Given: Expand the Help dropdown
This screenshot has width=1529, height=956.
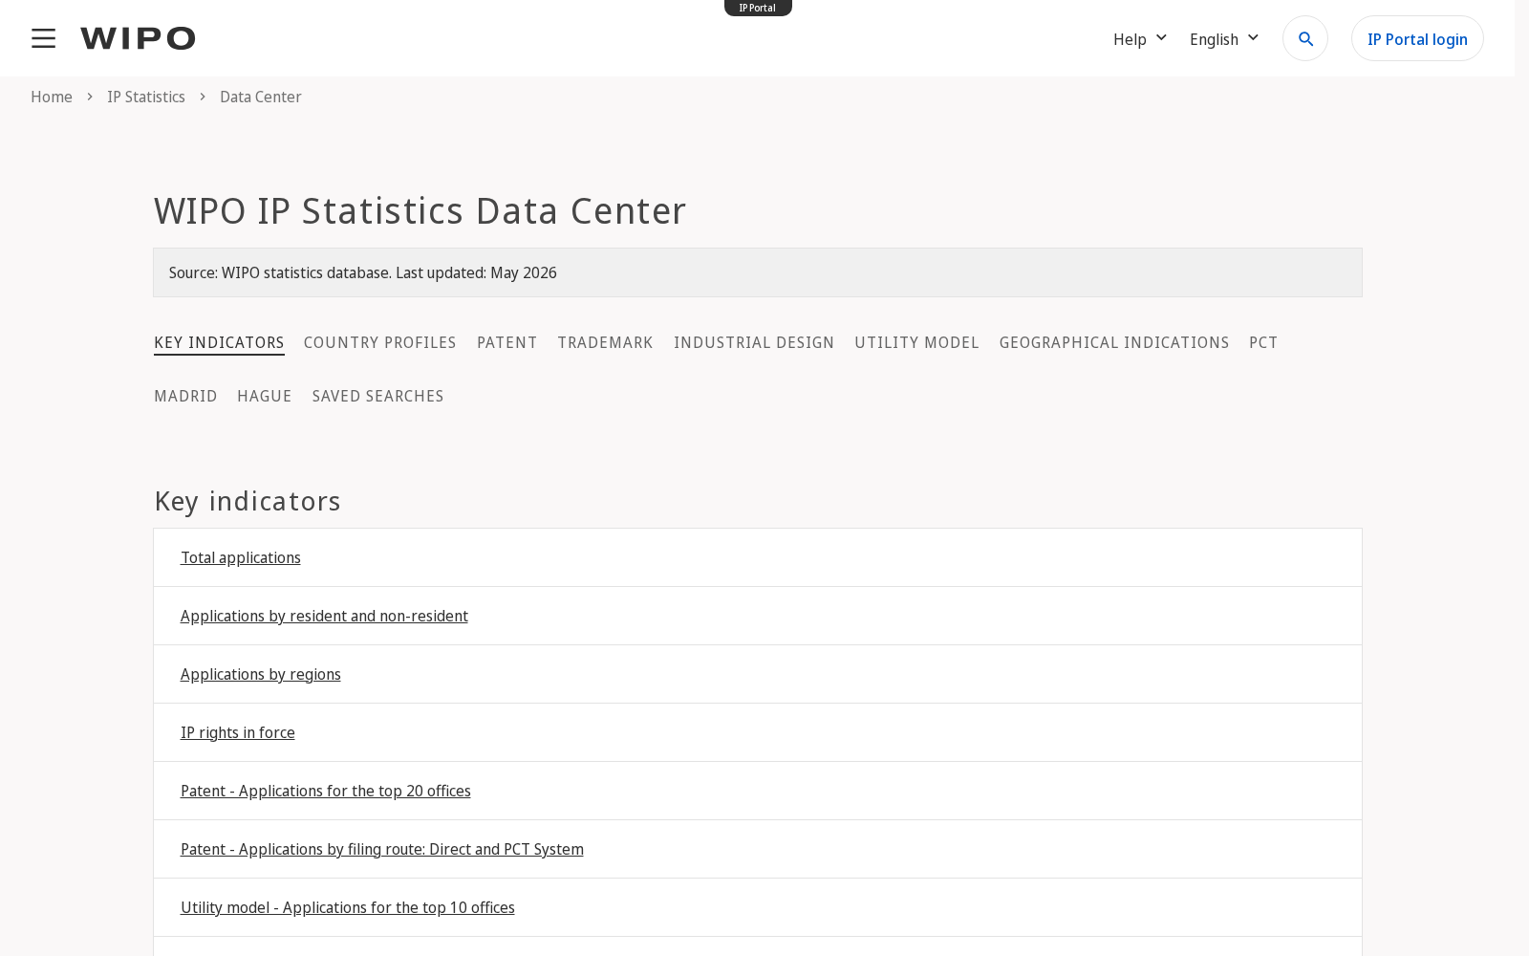Looking at the screenshot, I should (x=1140, y=39).
